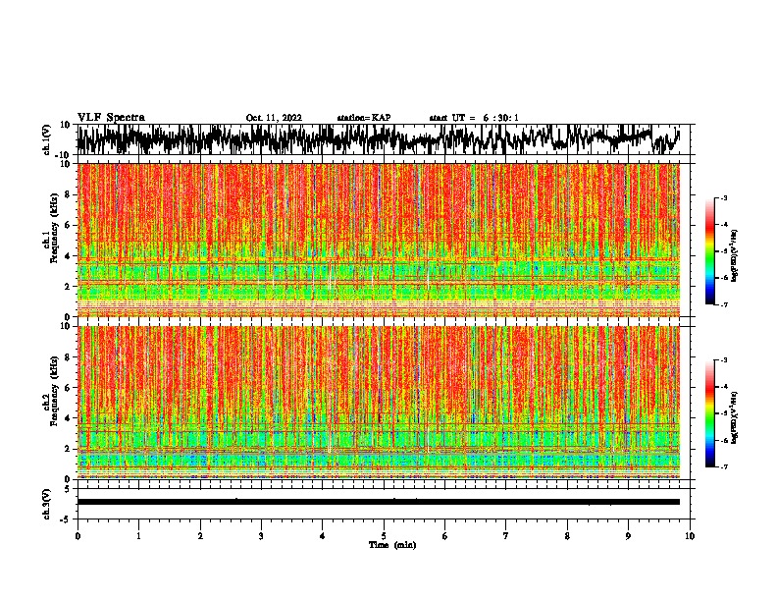Click the "VLF Spectra" plot title

coord(111,118)
